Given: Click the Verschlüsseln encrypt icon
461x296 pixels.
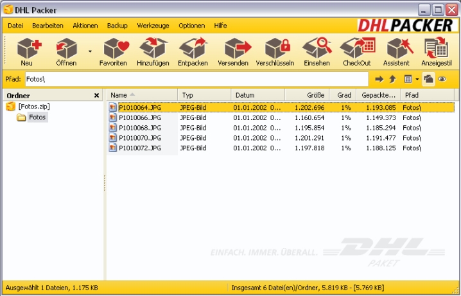Looking at the screenshot, I should coord(275,51).
